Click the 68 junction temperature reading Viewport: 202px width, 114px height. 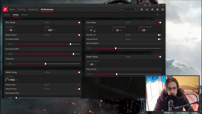[144, 30]
